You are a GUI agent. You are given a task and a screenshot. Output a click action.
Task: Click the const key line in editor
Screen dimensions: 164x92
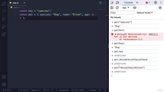tap(36, 11)
